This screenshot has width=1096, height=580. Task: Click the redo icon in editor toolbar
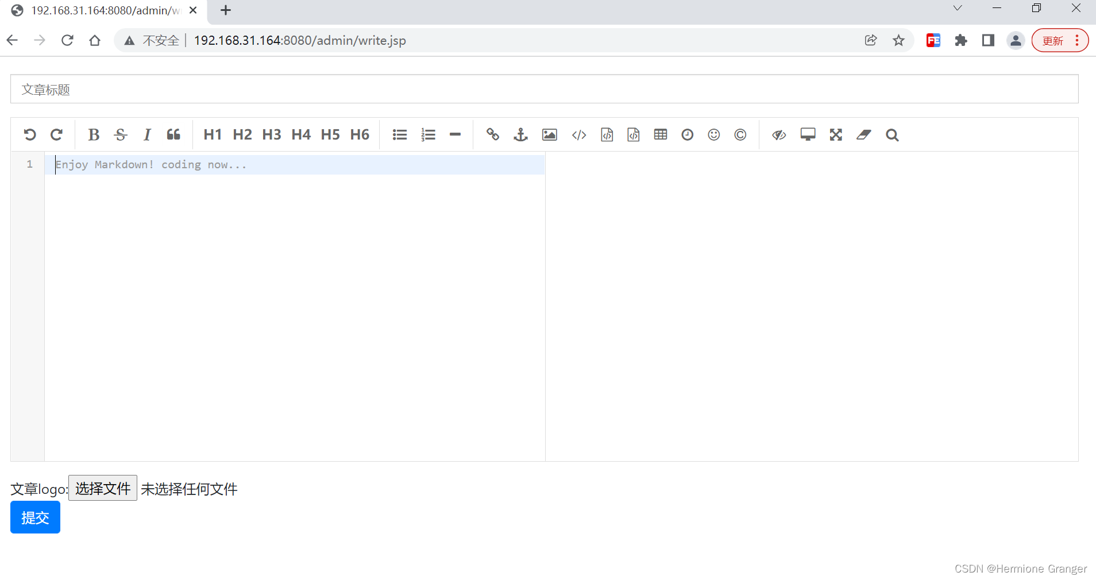click(56, 135)
